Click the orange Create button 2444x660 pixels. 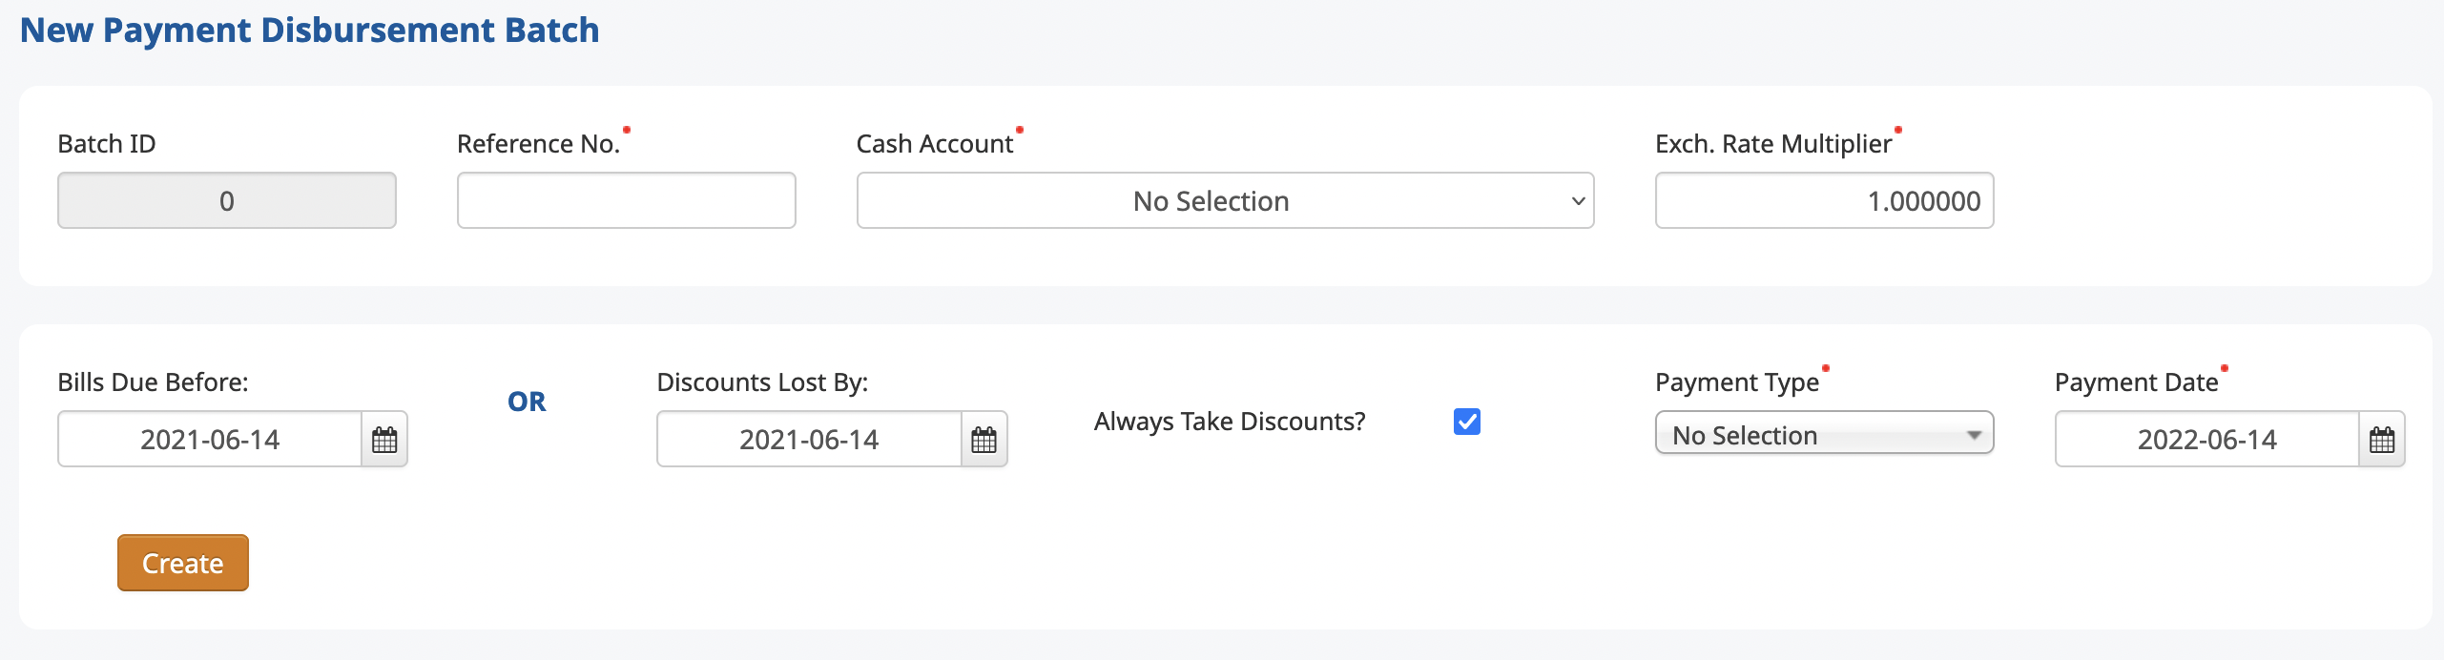pyautogui.click(x=183, y=563)
